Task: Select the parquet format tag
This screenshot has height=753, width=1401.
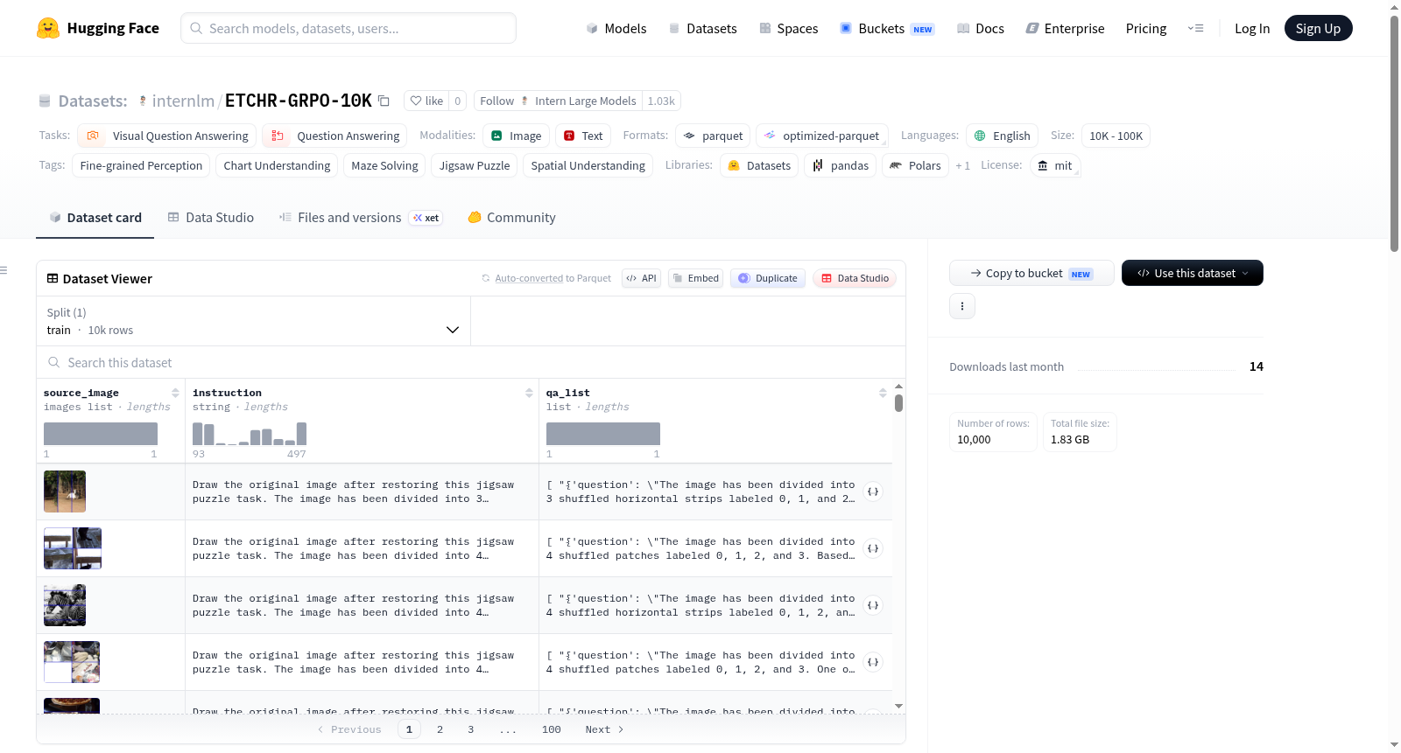Action: (x=713, y=136)
